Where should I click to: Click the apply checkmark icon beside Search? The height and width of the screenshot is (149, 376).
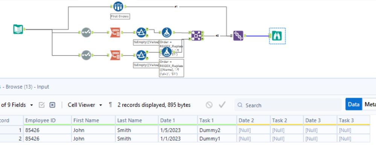pos(222,104)
